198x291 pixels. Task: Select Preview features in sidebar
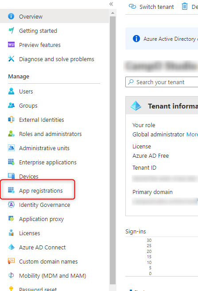point(54,45)
